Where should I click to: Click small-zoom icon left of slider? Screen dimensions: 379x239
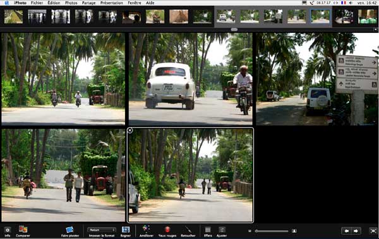point(250,231)
